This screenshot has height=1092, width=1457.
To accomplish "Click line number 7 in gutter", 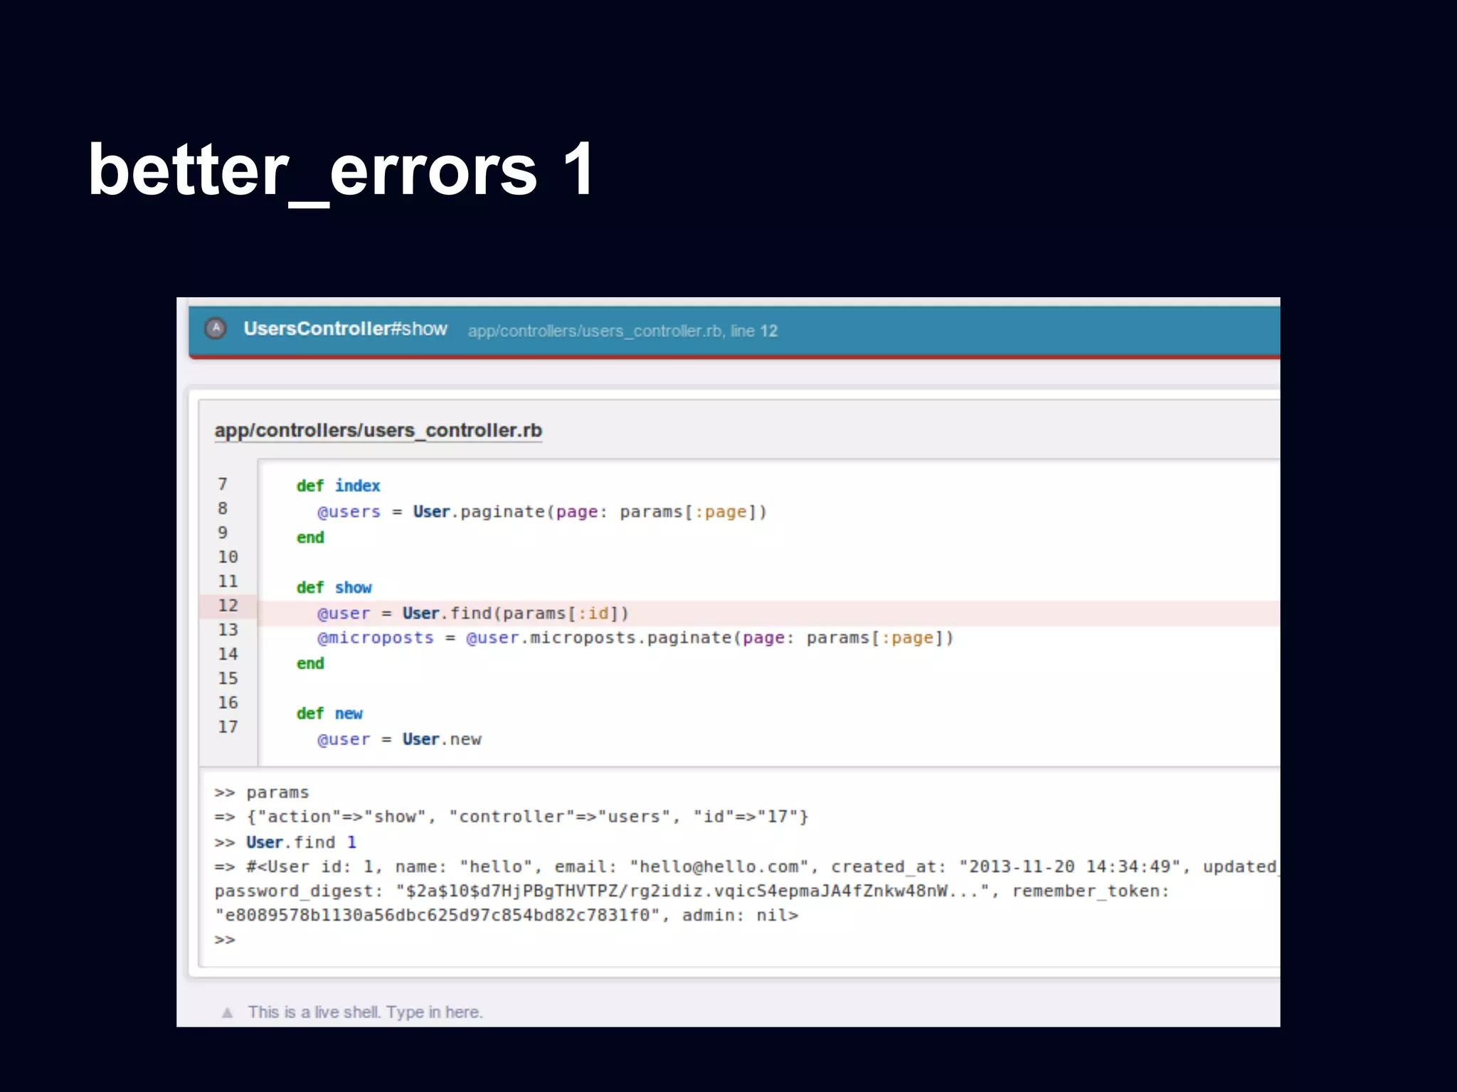I will point(223,484).
